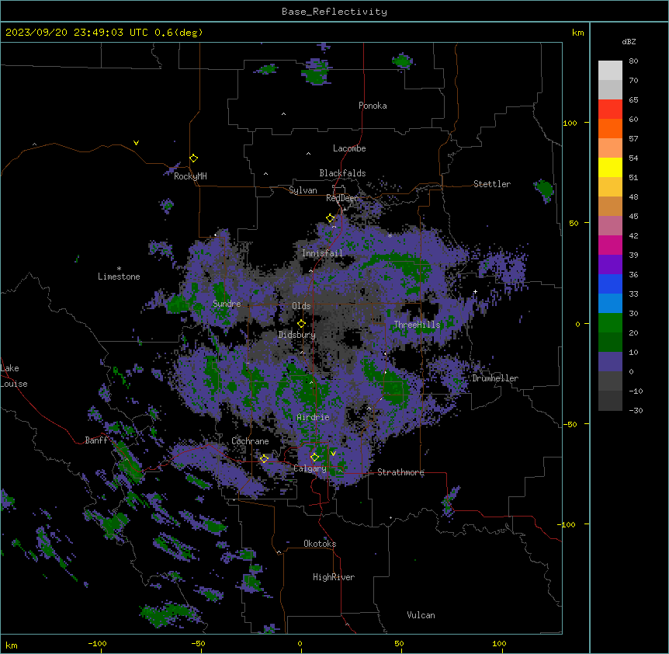Click the yellow V marker northwest of RockyMH
Image resolution: width=669 pixels, height=654 pixels.
tap(136, 143)
